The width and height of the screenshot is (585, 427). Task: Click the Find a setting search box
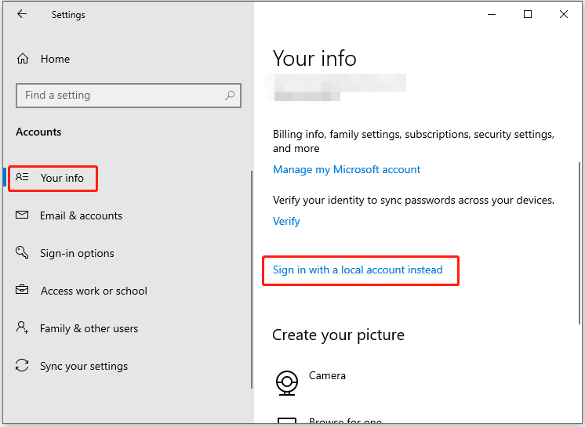click(x=129, y=96)
